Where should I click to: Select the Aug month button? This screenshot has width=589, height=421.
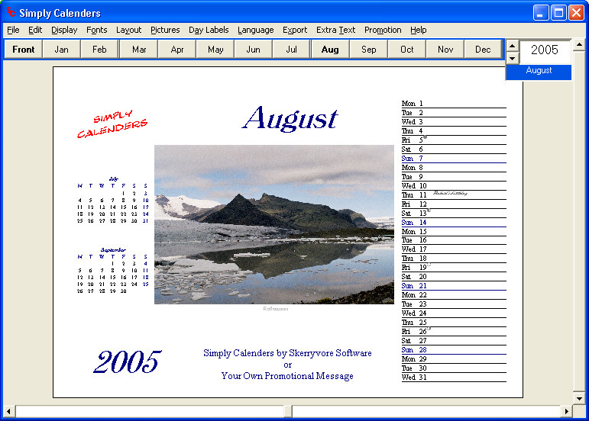coord(330,50)
